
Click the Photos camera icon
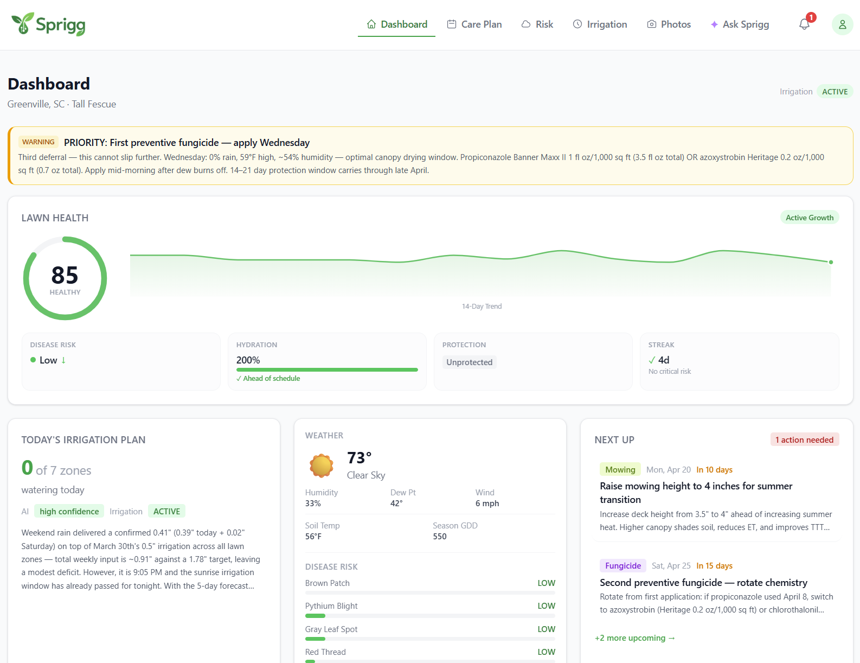pos(652,24)
